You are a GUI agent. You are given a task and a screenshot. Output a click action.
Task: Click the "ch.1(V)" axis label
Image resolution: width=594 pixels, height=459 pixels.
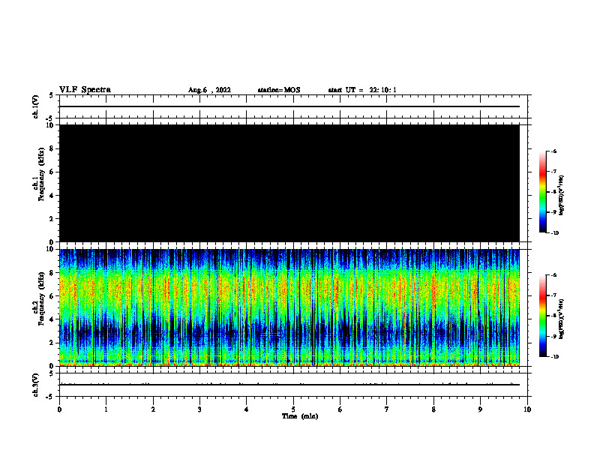coord(35,106)
